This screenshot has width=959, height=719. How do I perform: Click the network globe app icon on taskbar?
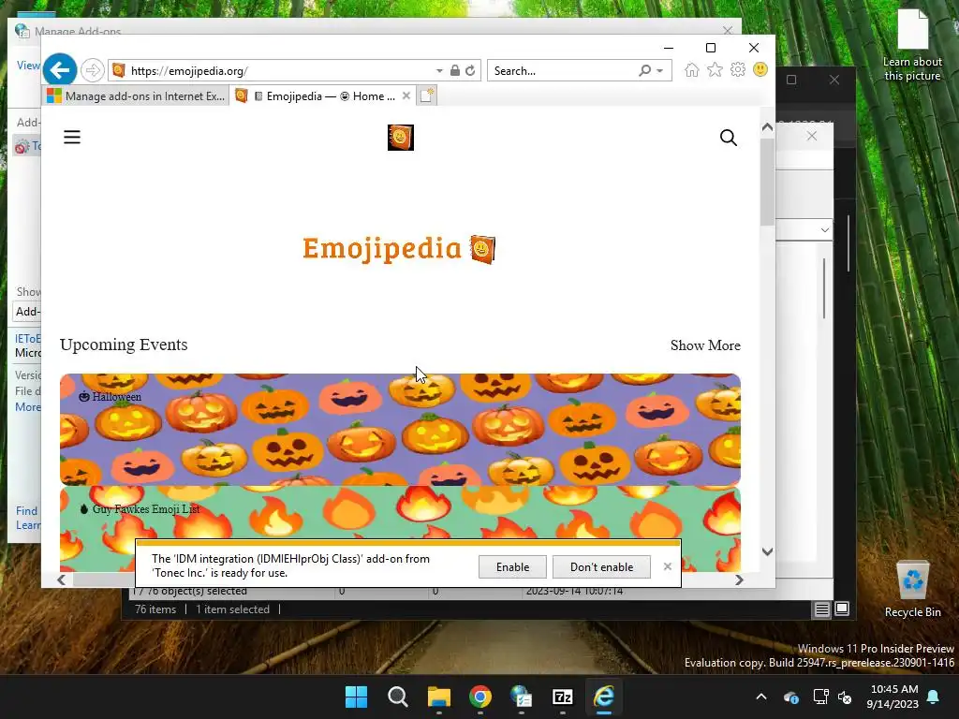point(521,697)
